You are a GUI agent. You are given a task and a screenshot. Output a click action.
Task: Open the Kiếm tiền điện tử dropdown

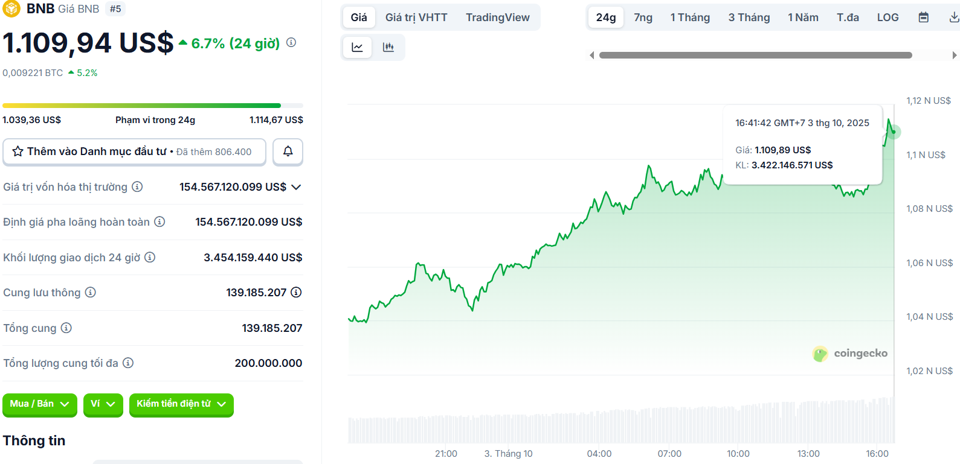pyautogui.click(x=181, y=404)
